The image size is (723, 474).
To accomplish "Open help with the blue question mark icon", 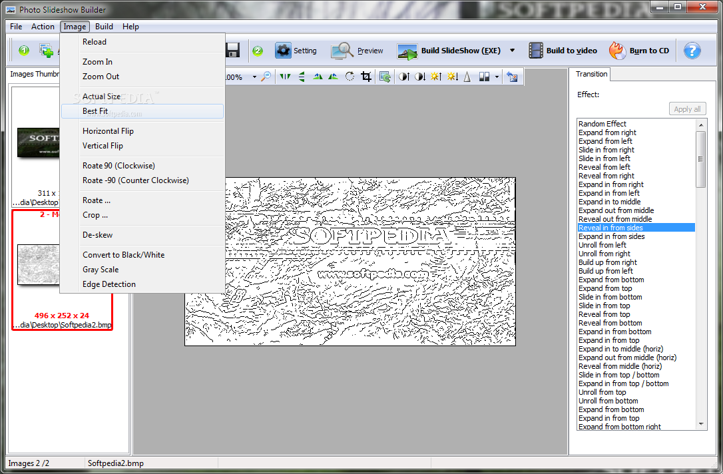I will (x=692, y=51).
